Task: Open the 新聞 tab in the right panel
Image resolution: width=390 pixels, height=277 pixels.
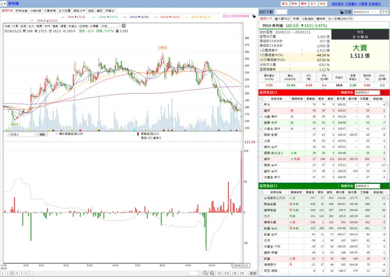Action: tap(296, 18)
